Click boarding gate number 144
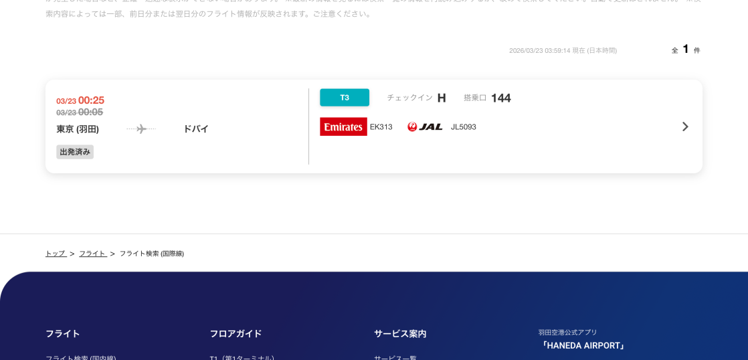The image size is (748, 360). coord(500,98)
